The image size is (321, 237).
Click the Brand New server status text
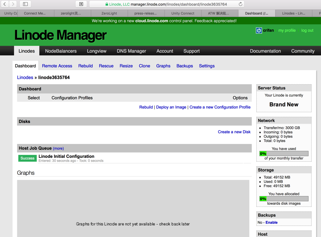click(x=284, y=104)
